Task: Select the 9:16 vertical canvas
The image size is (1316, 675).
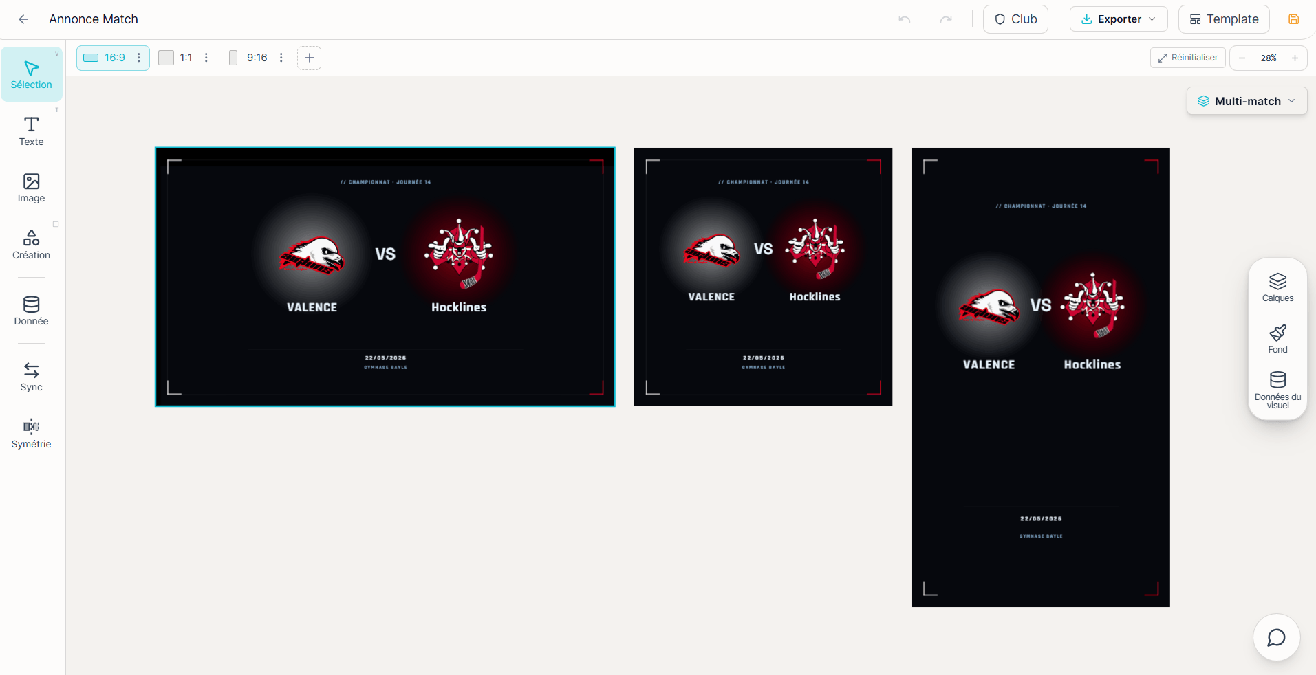Action: 1041,377
